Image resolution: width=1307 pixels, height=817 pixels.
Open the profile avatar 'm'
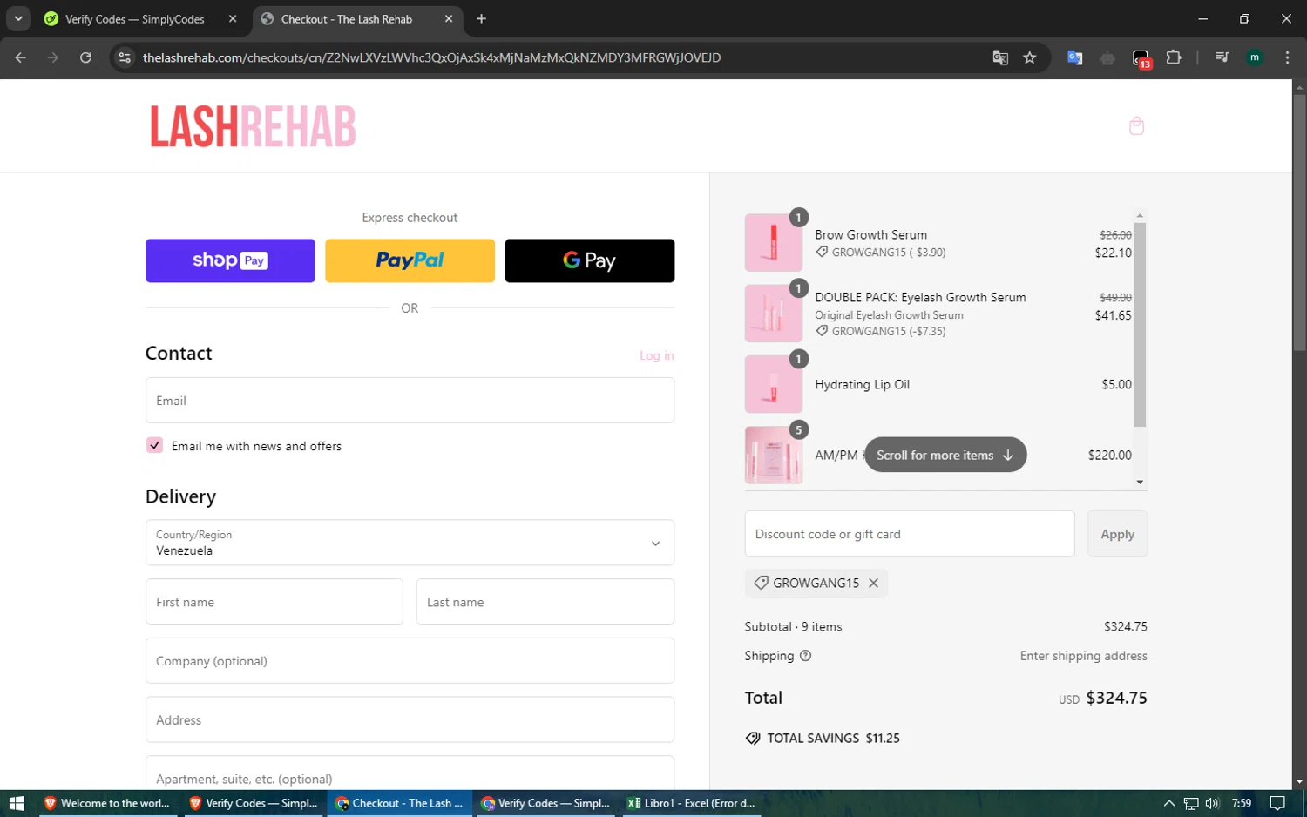1255,57
